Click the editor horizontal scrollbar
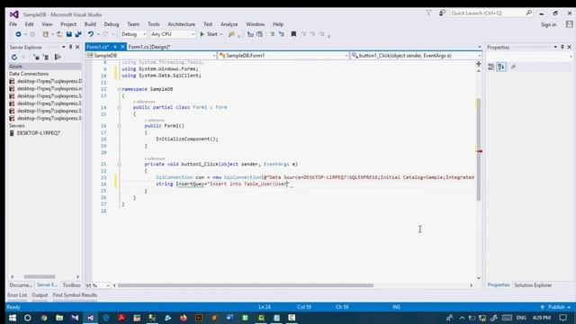This screenshot has height=324, width=576. click(x=246, y=285)
